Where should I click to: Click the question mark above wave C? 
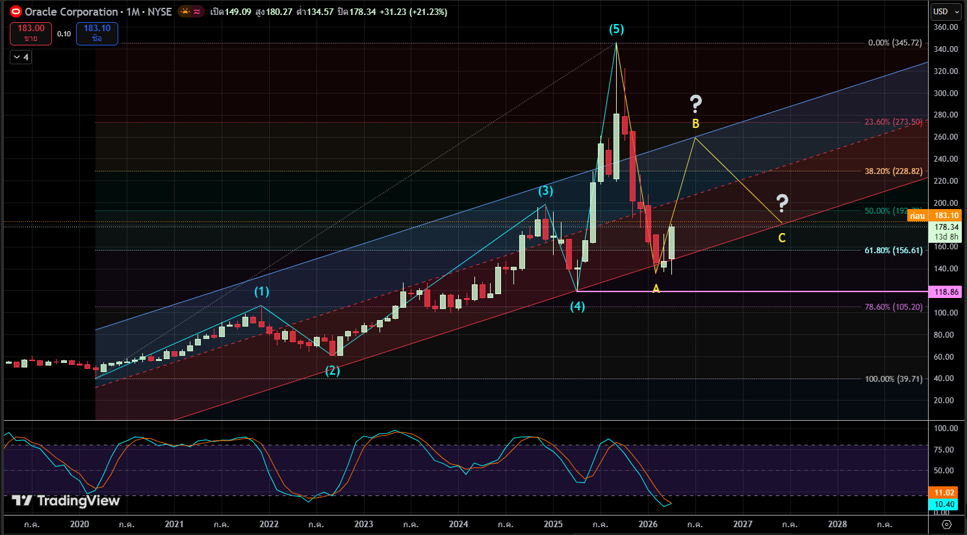(782, 203)
